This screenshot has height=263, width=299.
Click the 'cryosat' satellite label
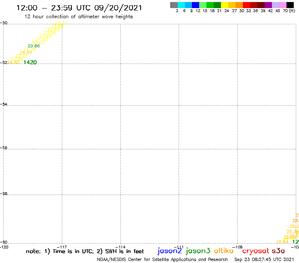tap(255, 251)
